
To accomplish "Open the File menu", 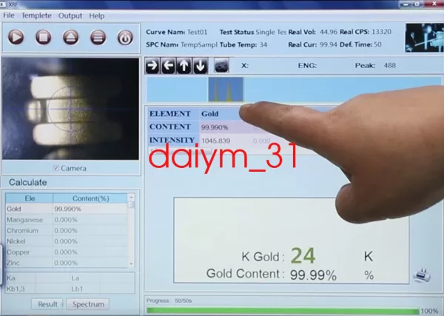I will pyautogui.click(x=9, y=16).
